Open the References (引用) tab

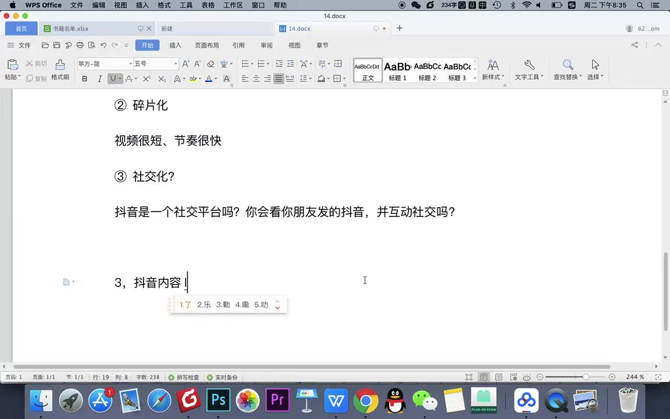238,45
